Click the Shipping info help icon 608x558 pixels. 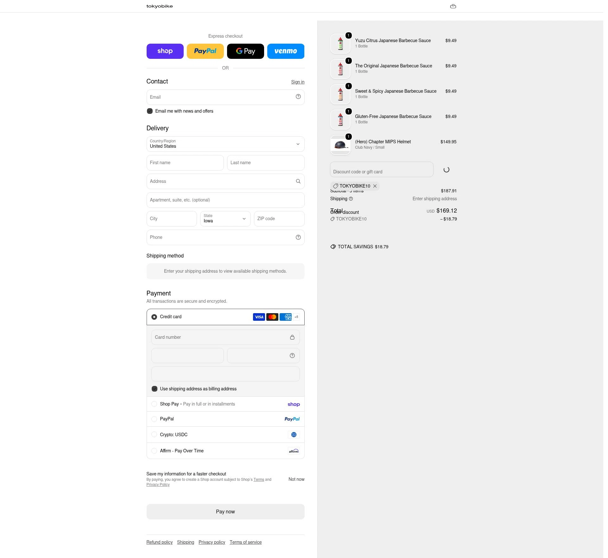(351, 199)
